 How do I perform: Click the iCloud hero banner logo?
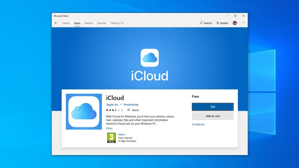click(149, 58)
